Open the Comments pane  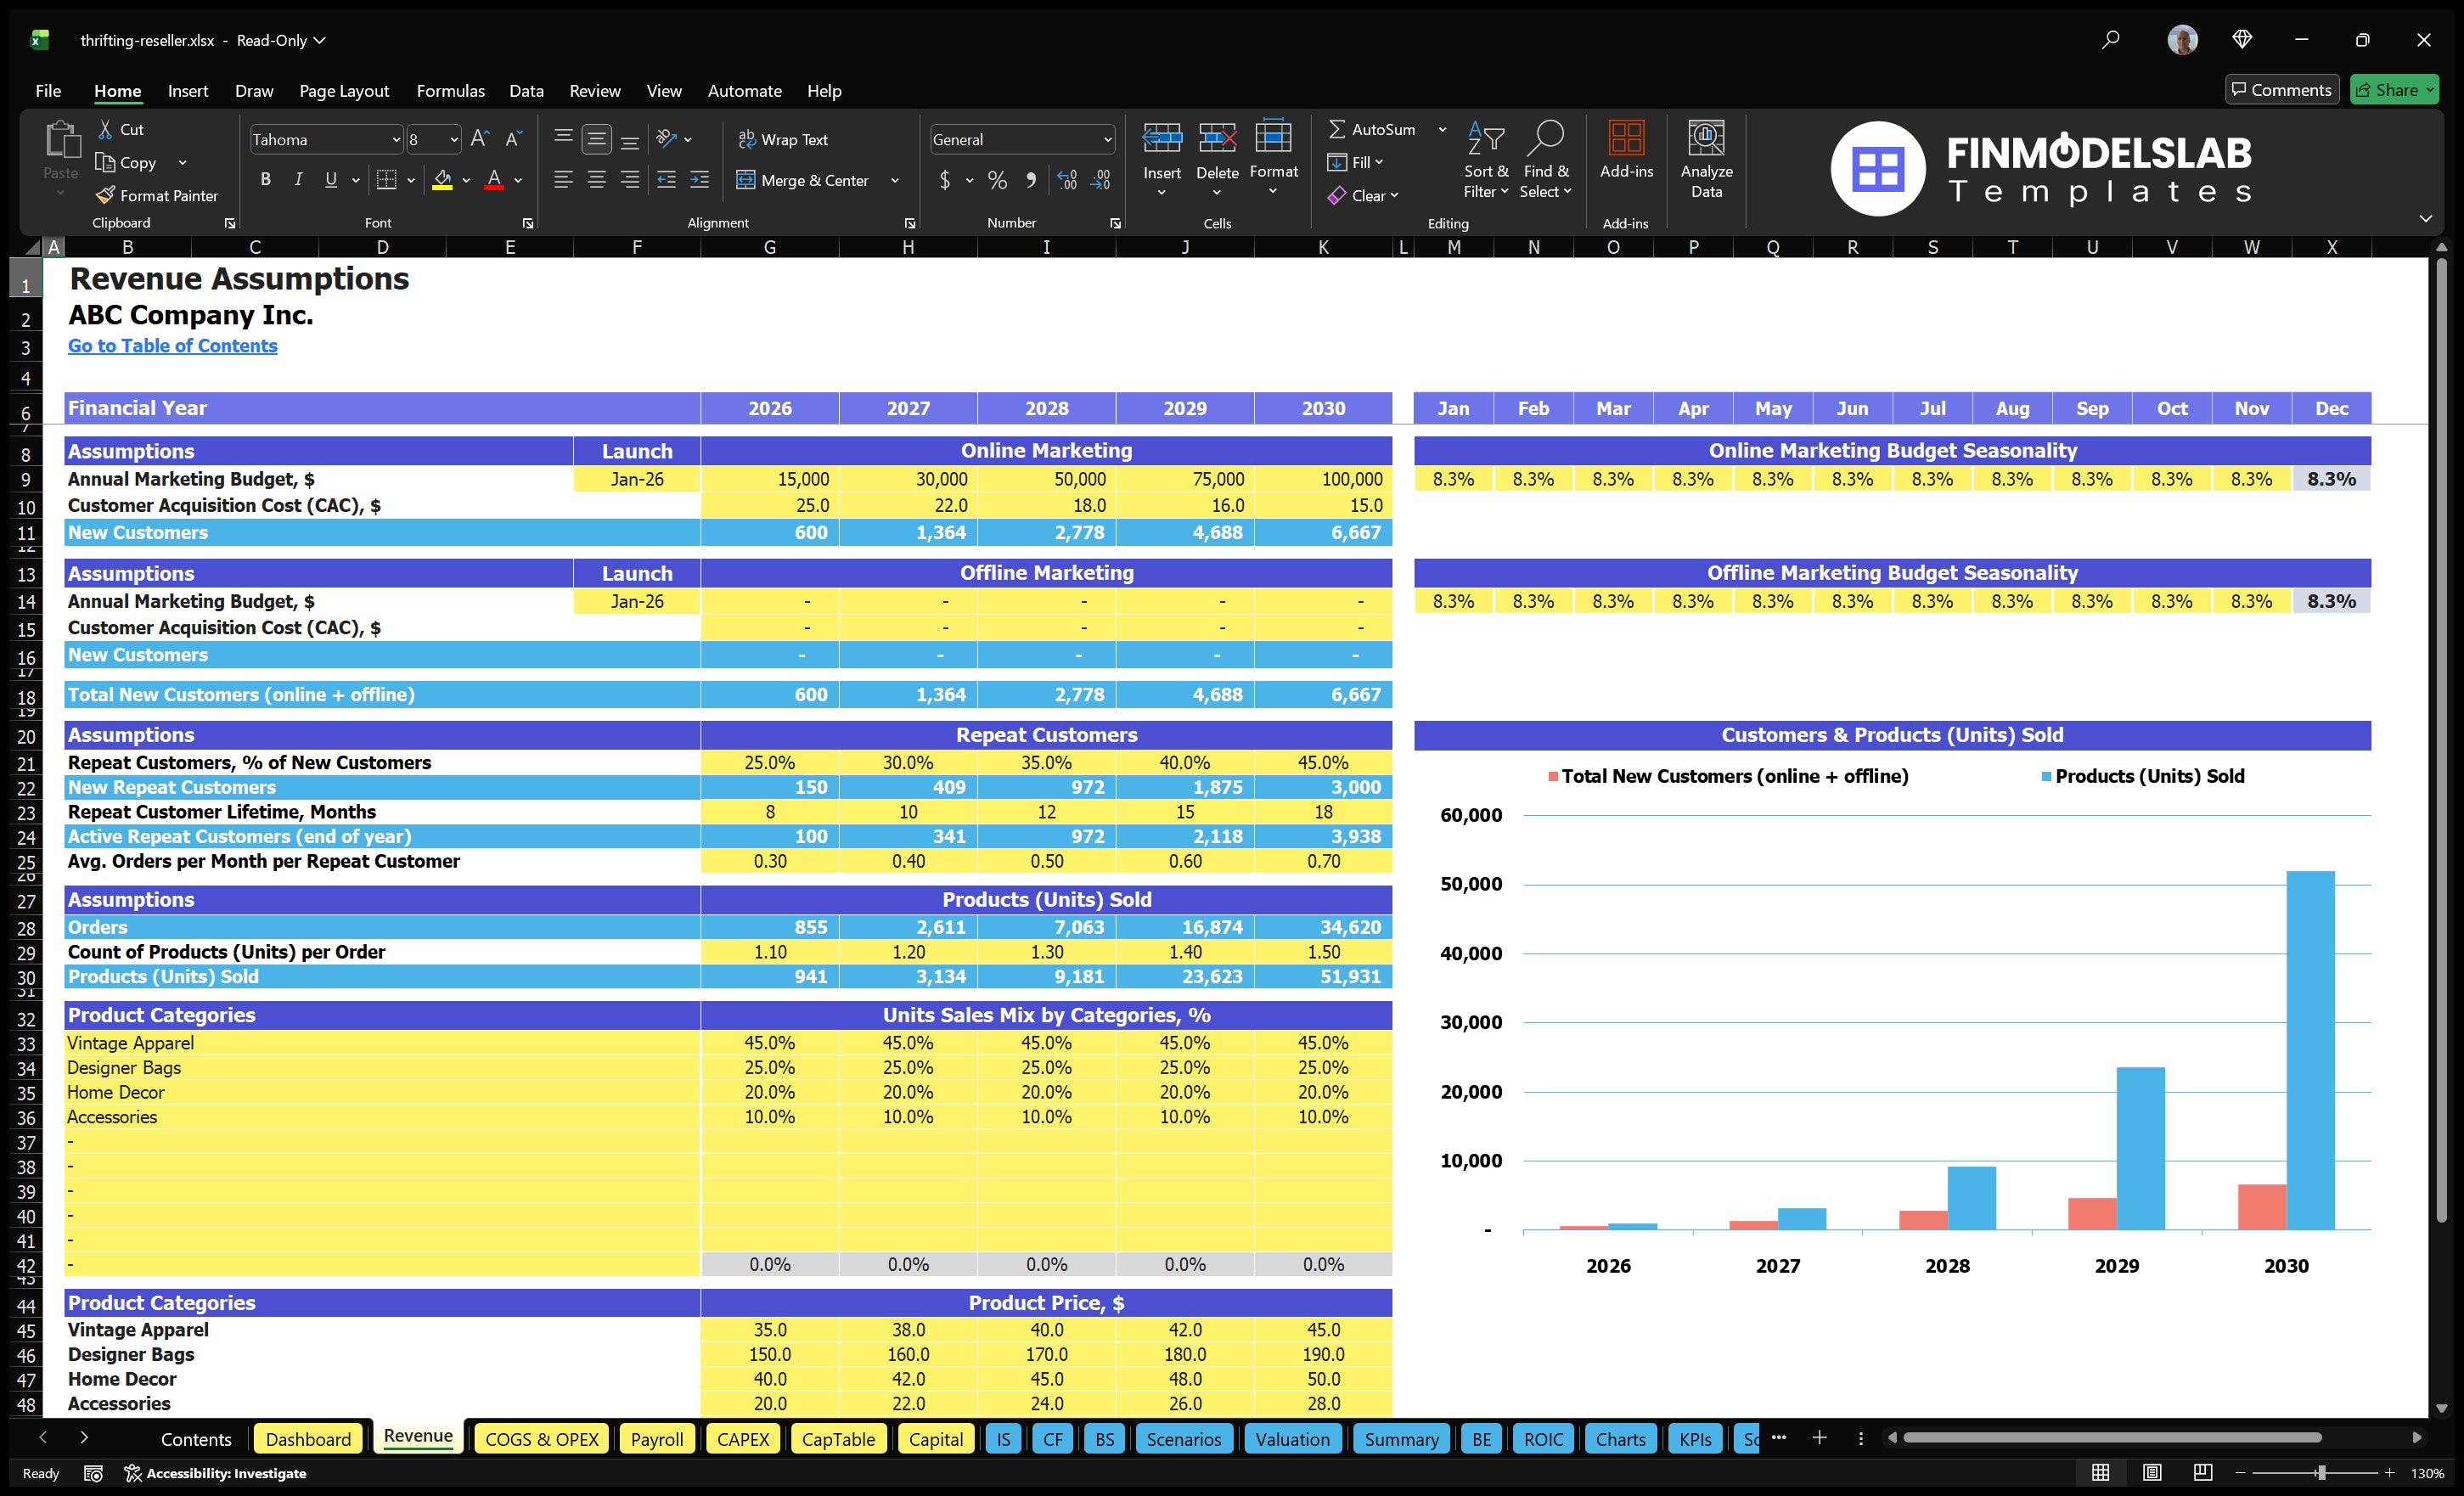(x=2282, y=89)
